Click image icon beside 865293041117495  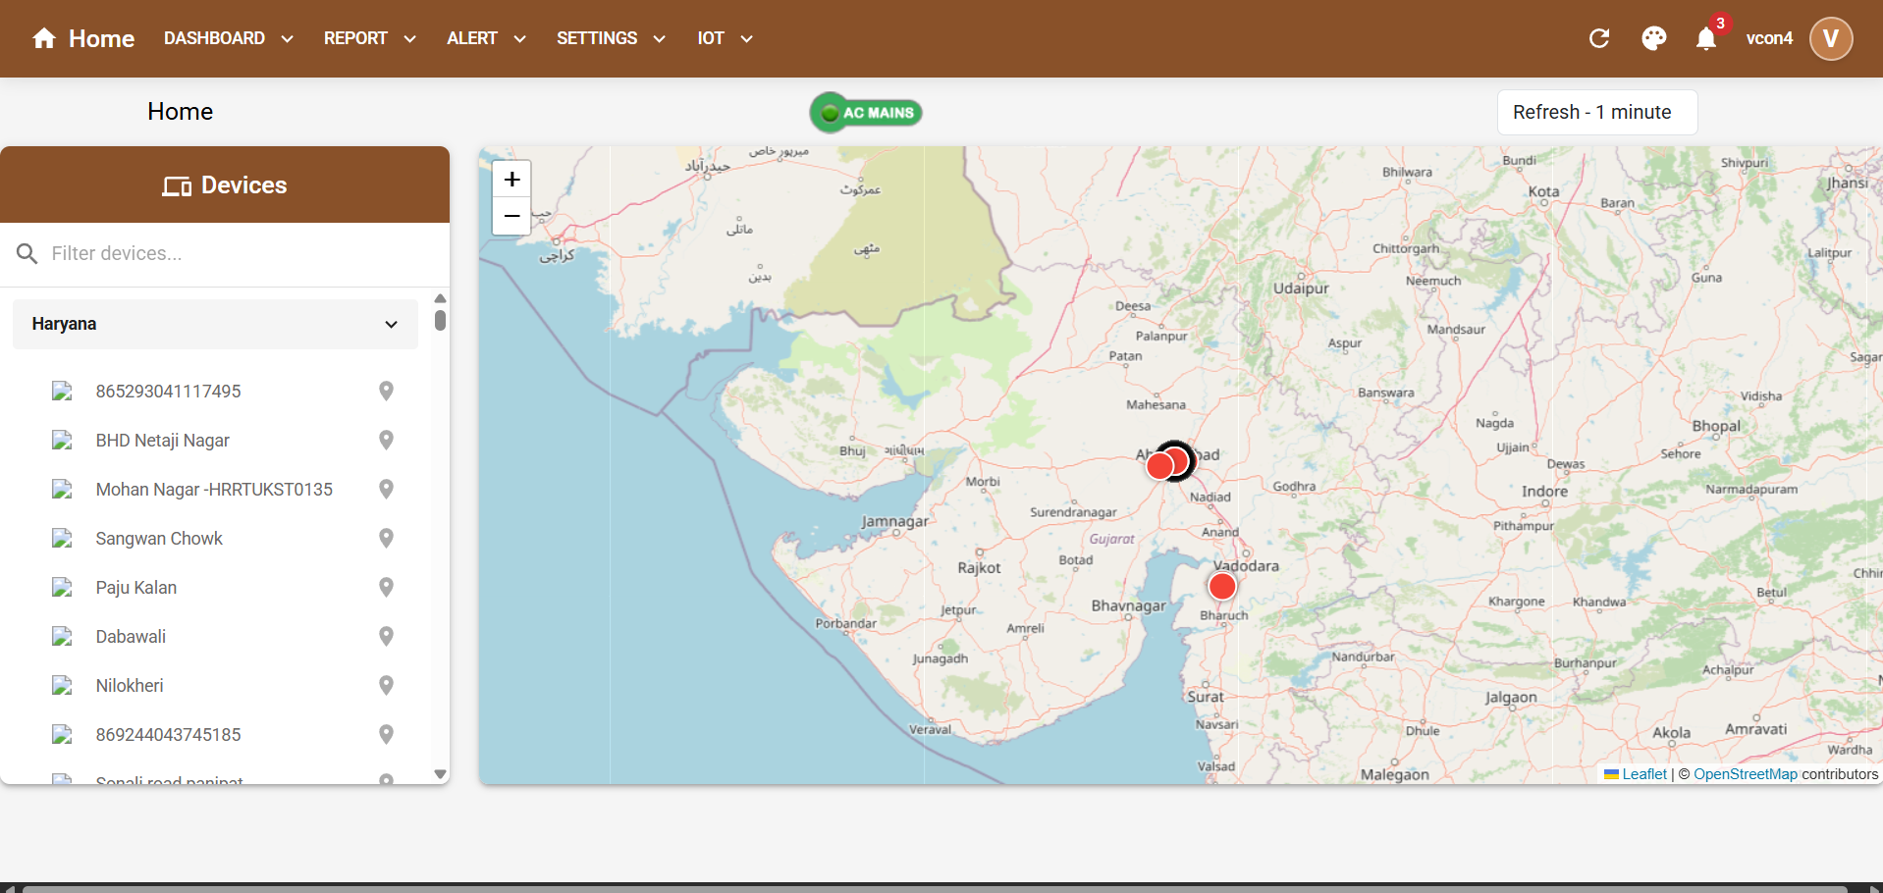click(62, 392)
